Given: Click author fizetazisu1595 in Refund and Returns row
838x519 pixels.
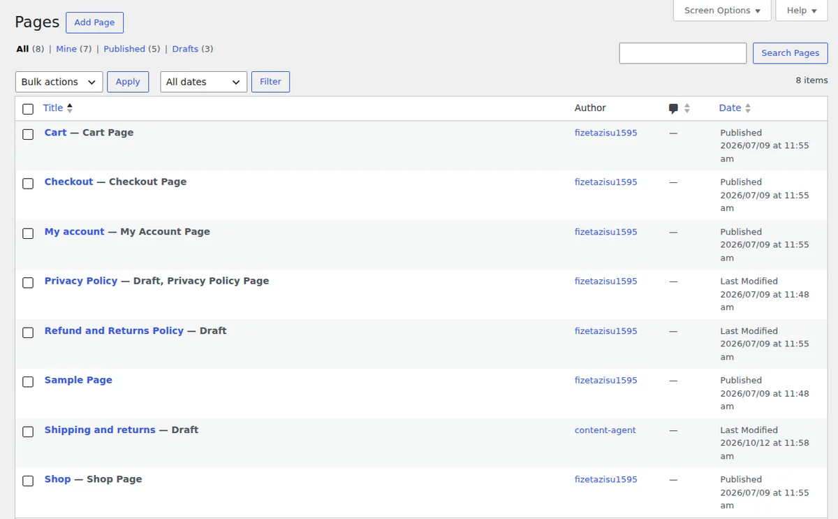Looking at the screenshot, I should 606,331.
